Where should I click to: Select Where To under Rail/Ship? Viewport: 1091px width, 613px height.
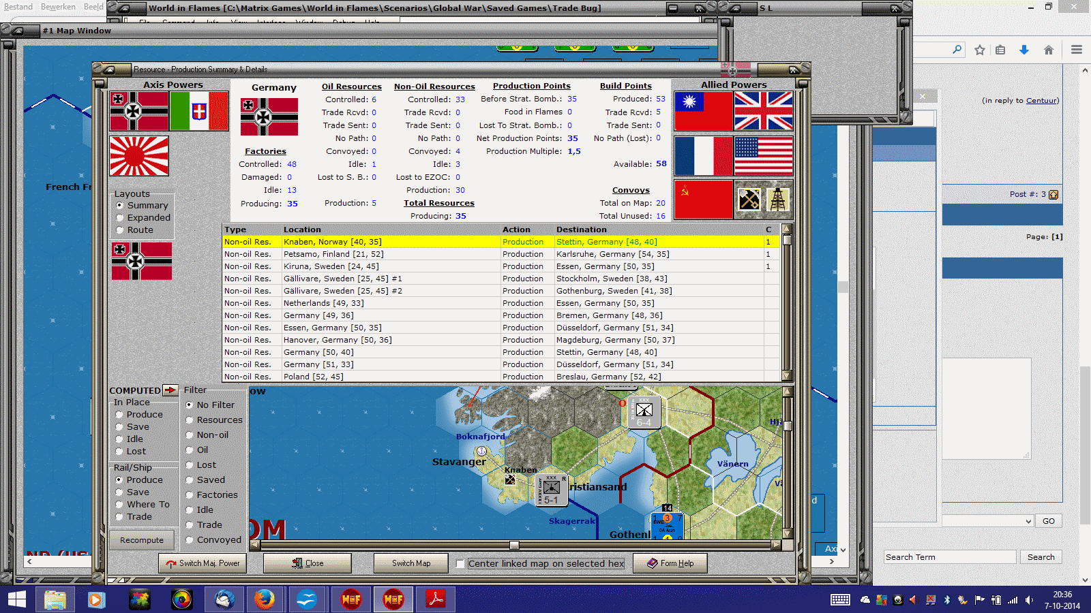(143, 505)
